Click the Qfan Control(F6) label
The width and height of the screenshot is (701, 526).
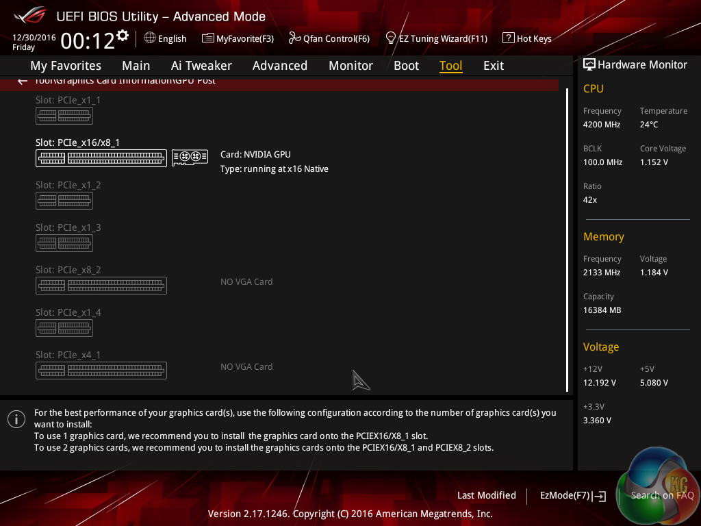336,39
